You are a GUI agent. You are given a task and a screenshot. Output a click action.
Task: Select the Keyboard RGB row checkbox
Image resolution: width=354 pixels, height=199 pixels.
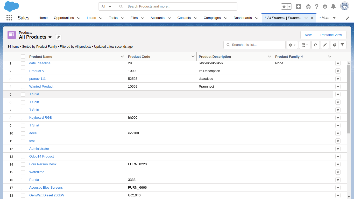coord(23,118)
